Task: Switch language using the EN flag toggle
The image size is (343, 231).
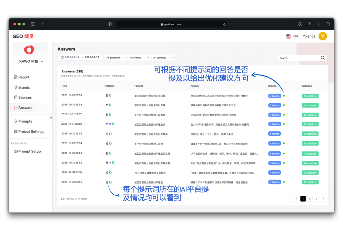Action: coord(292,36)
